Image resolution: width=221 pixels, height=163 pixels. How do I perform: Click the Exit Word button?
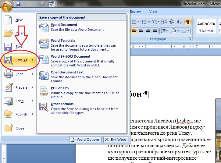pos(115,140)
